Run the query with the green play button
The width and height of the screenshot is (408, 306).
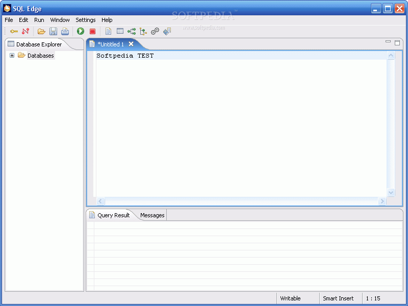coord(81,31)
